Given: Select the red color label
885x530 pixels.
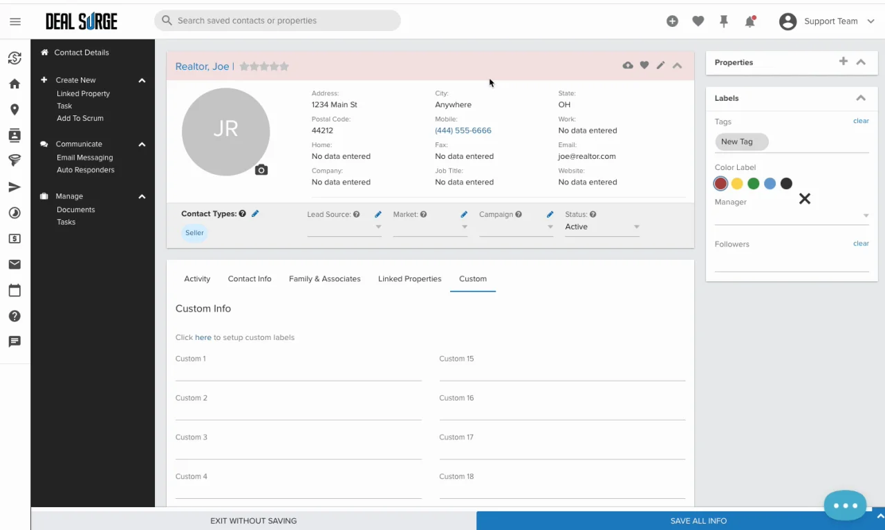Looking at the screenshot, I should 721,184.
